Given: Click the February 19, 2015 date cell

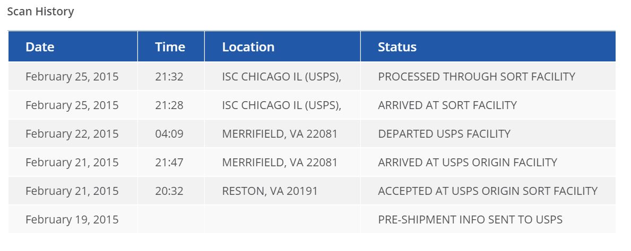Looking at the screenshot, I should [72, 220].
